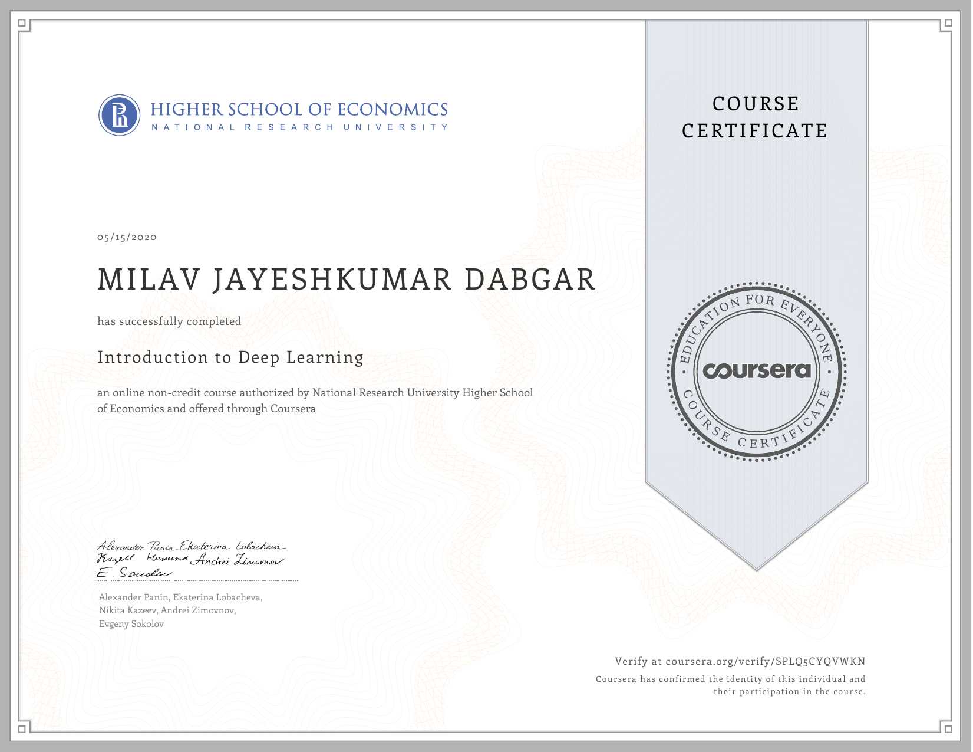The width and height of the screenshot is (973, 752).
Task: Click the bottom-left corner ornament square
Action: tap(22, 729)
